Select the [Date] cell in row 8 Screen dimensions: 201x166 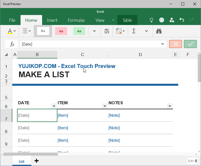pyautogui.click(x=37, y=128)
